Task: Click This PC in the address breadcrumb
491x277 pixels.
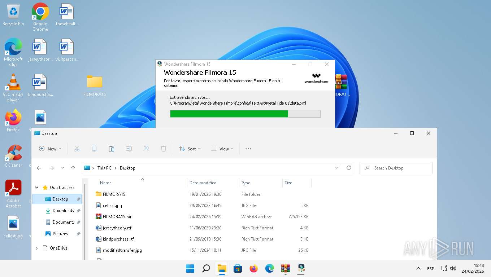Action: (104, 168)
